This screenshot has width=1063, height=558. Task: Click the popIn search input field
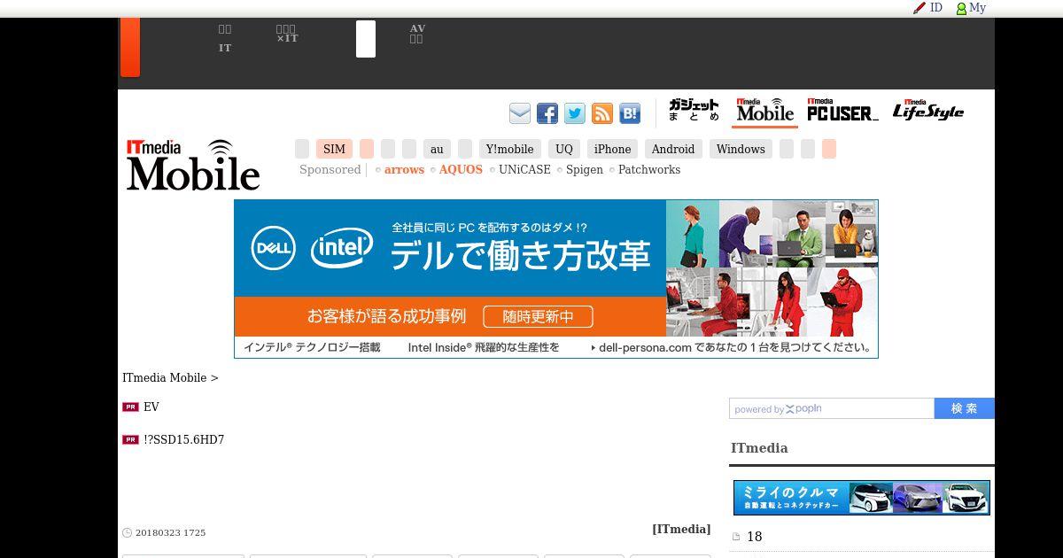point(832,408)
